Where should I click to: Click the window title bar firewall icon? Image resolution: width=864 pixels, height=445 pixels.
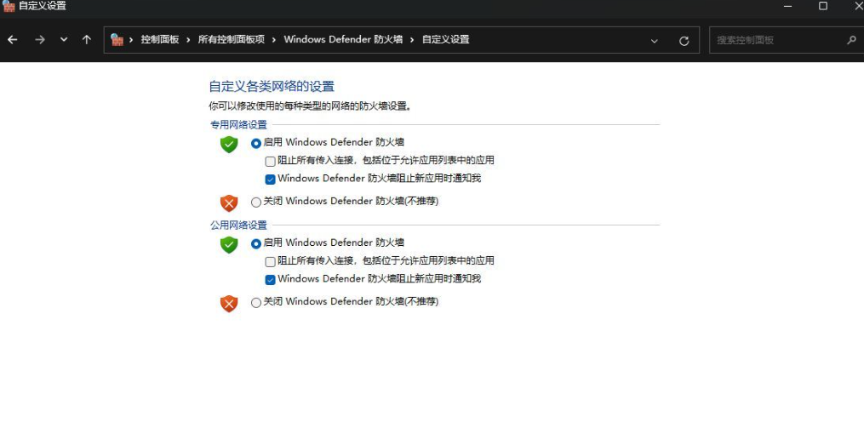(x=9, y=6)
